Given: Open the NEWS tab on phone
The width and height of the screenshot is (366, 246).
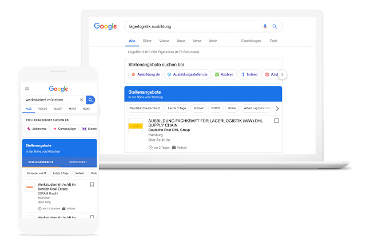Looking at the screenshot, I should tap(86, 109).
